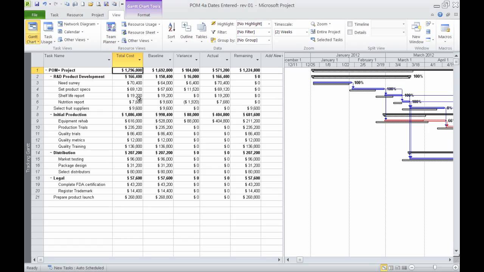Click the Gantt chart horizontal scrollbar
Image resolution: width=484 pixels, height=272 pixels.
(369, 260)
